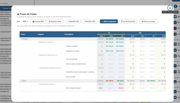Select DAS - Simples Nacional subcategory
Image resolution: width=180 pixels, height=103 pixels.
73,88
